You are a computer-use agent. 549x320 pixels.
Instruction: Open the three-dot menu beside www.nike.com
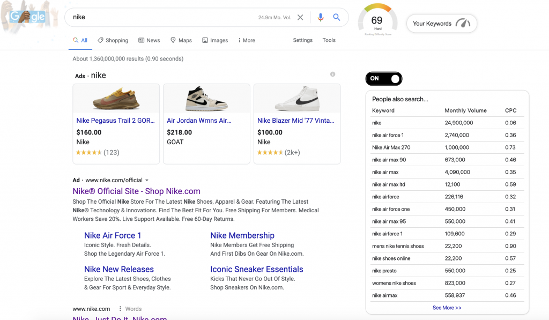(120, 309)
